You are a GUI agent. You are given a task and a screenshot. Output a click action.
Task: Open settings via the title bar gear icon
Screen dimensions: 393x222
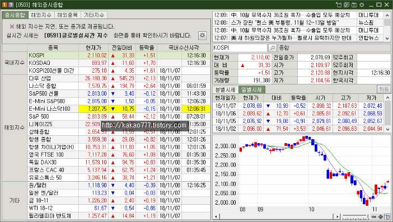tap(362, 5)
